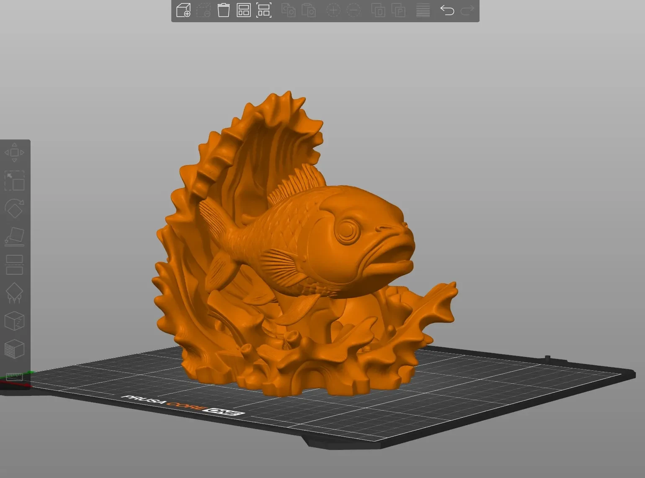
Task: Select the Cut tool
Action: point(14,265)
